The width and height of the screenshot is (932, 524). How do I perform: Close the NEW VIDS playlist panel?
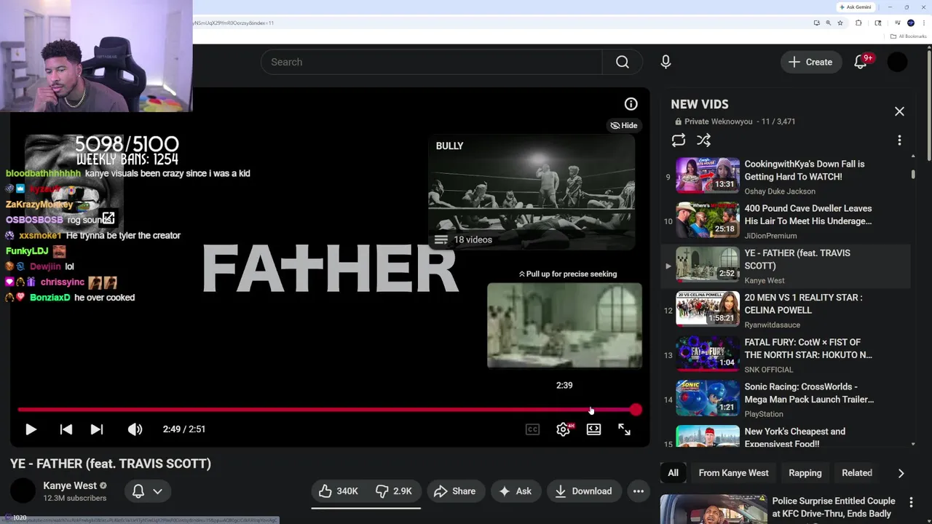coord(899,111)
